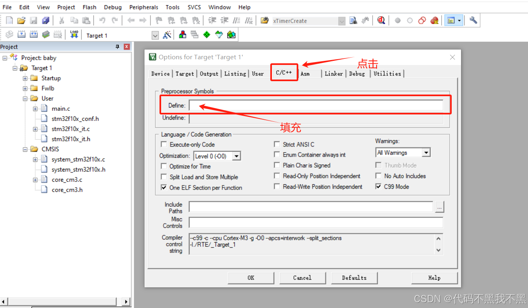Expand core_cm3.c node
This screenshot has width=528, height=308.
tap(35, 180)
